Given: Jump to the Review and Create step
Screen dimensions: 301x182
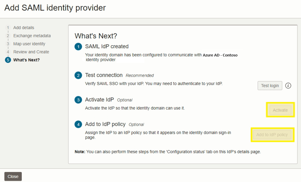Looking at the screenshot, I should coord(31,52).
